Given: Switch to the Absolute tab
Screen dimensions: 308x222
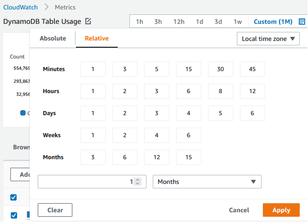Looking at the screenshot, I should [53, 38].
